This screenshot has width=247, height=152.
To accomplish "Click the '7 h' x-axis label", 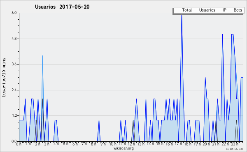I will [x=84, y=144].
